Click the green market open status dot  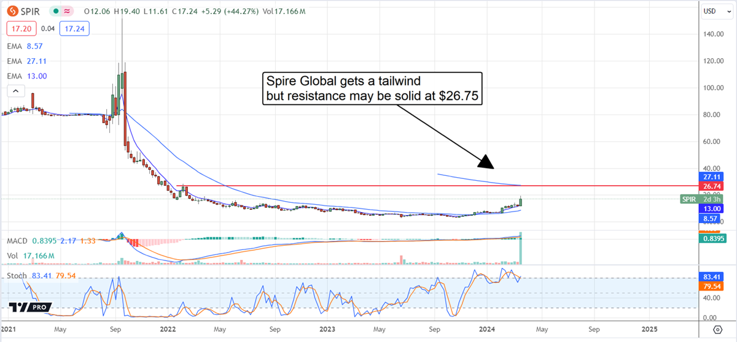click(x=55, y=12)
